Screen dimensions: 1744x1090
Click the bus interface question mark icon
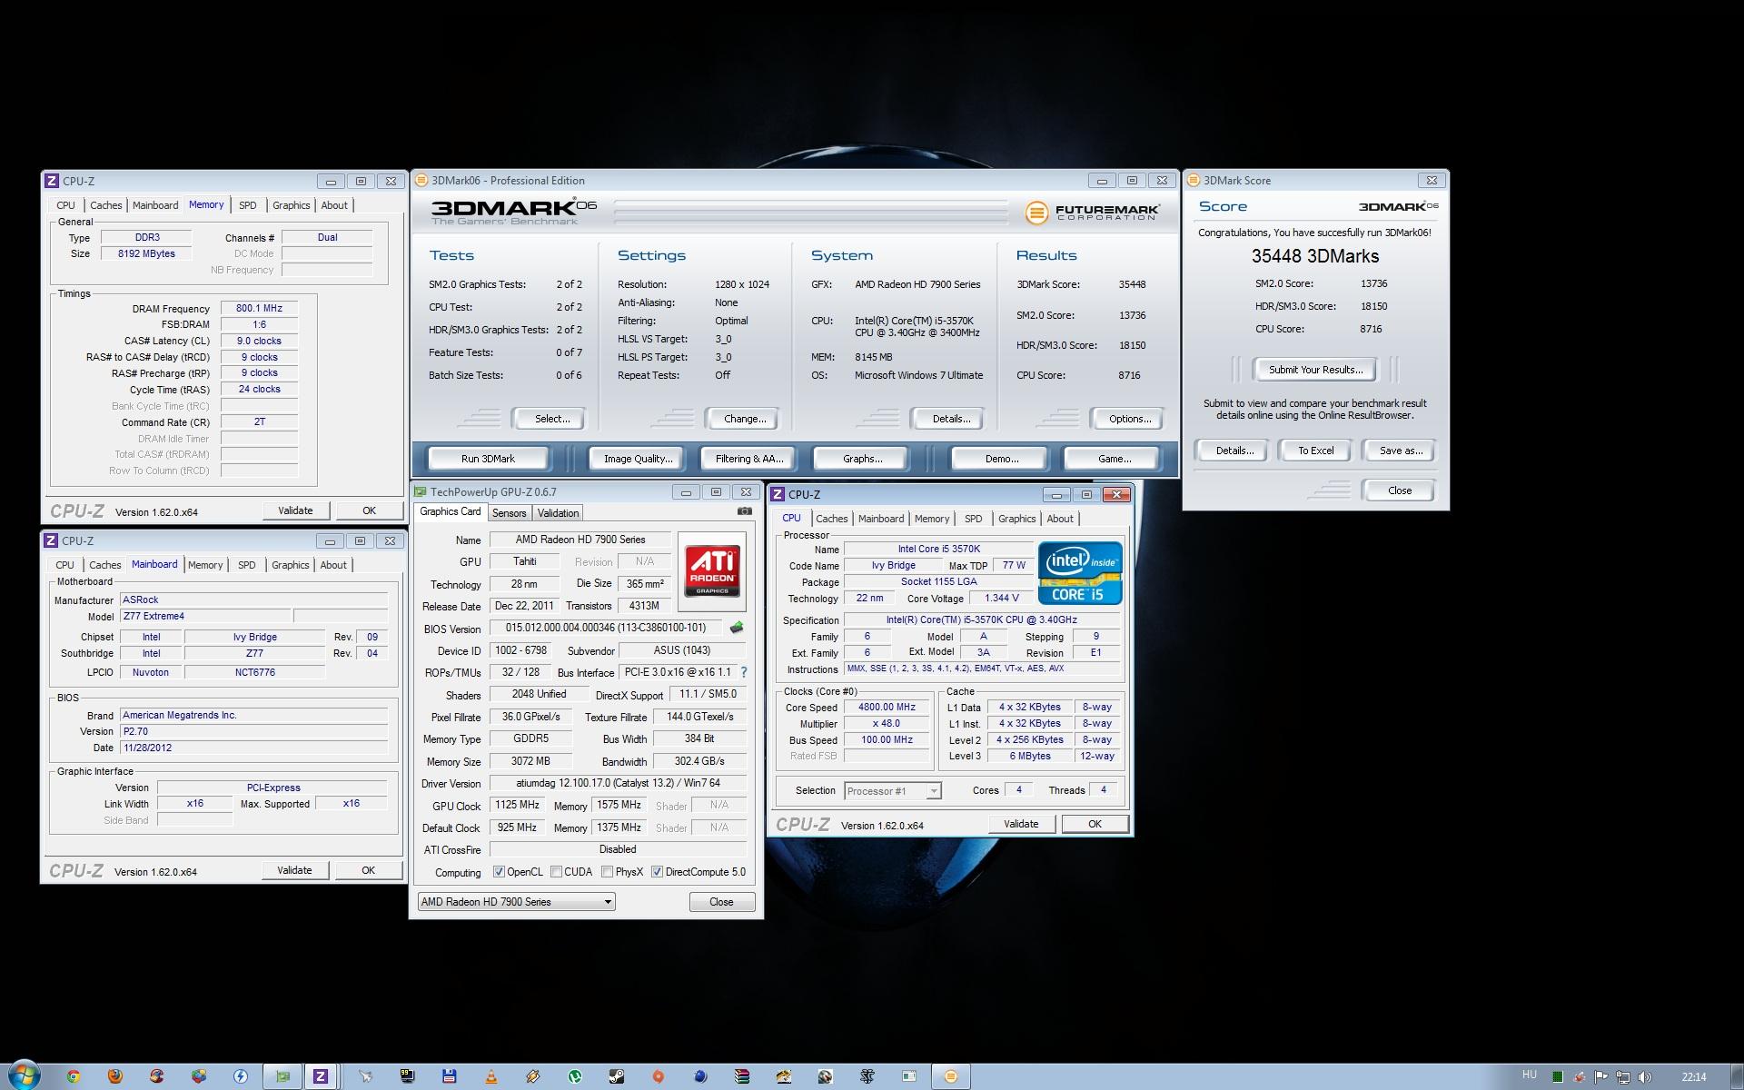[x=744, y=672]
